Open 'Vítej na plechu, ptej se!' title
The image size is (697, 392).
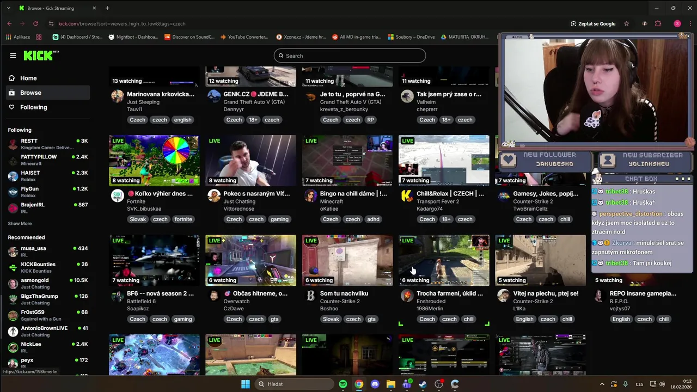pos(546,293)
